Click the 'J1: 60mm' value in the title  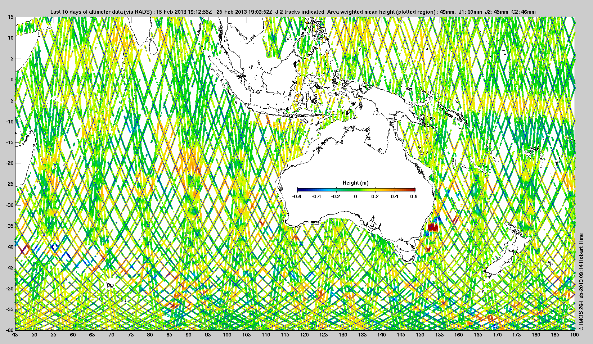click(470, 12)
